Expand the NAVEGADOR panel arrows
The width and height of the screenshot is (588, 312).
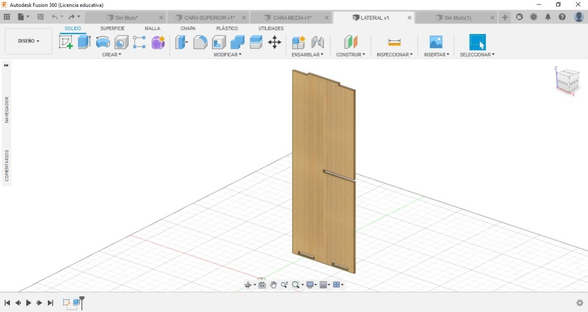click(6, 66)
